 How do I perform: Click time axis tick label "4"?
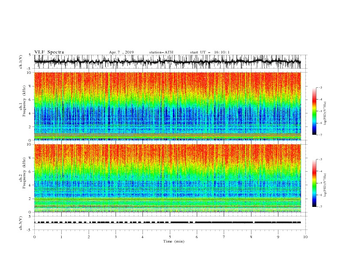pos(142,237)
